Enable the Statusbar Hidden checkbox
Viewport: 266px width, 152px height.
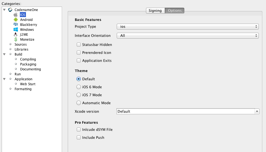[79, 45]
